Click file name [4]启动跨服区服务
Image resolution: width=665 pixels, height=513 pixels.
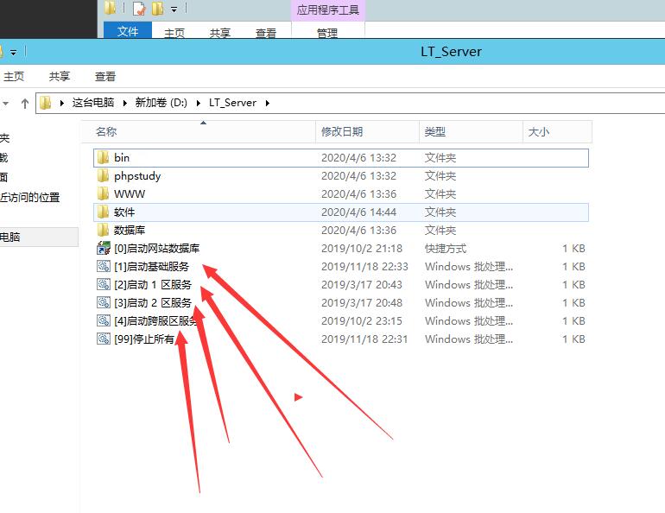coord(156,321)
